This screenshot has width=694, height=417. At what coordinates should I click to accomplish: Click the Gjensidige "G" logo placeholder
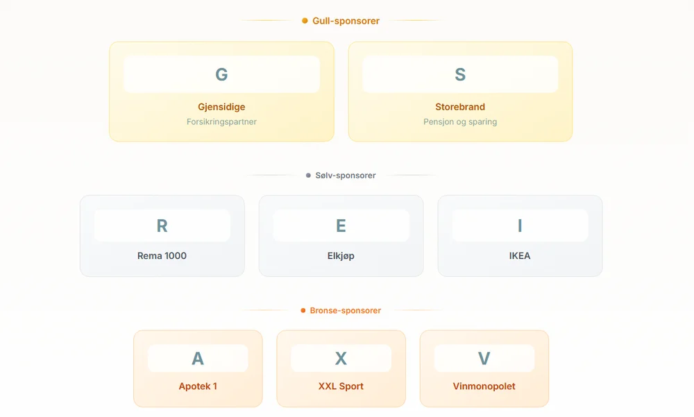tap(221, 74)
